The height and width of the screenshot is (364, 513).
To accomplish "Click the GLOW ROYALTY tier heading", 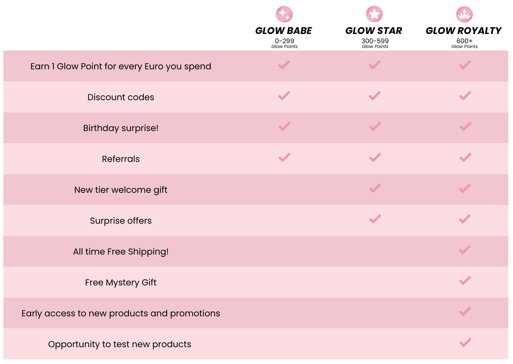I will 464,31.
